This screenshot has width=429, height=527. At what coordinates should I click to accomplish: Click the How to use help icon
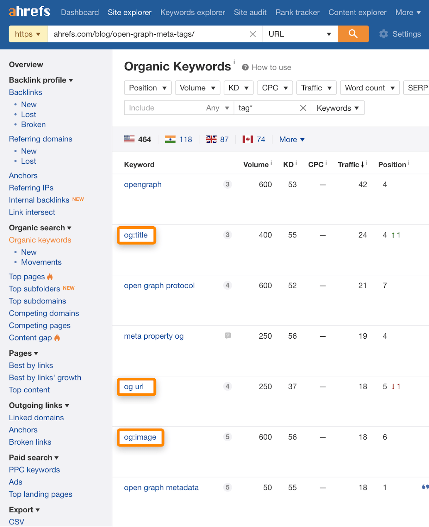tap(245, 67)
